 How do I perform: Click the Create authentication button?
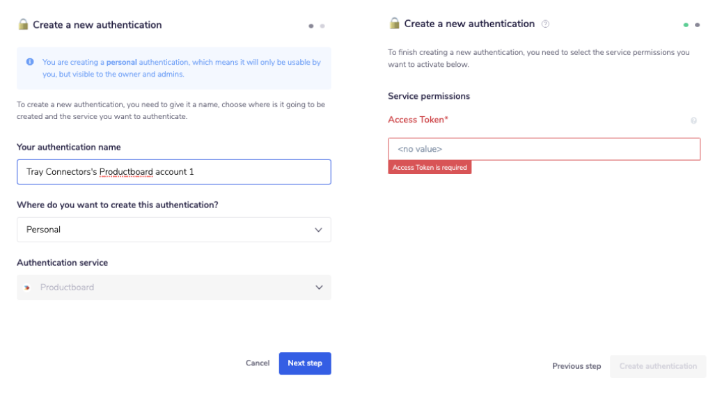658,366
